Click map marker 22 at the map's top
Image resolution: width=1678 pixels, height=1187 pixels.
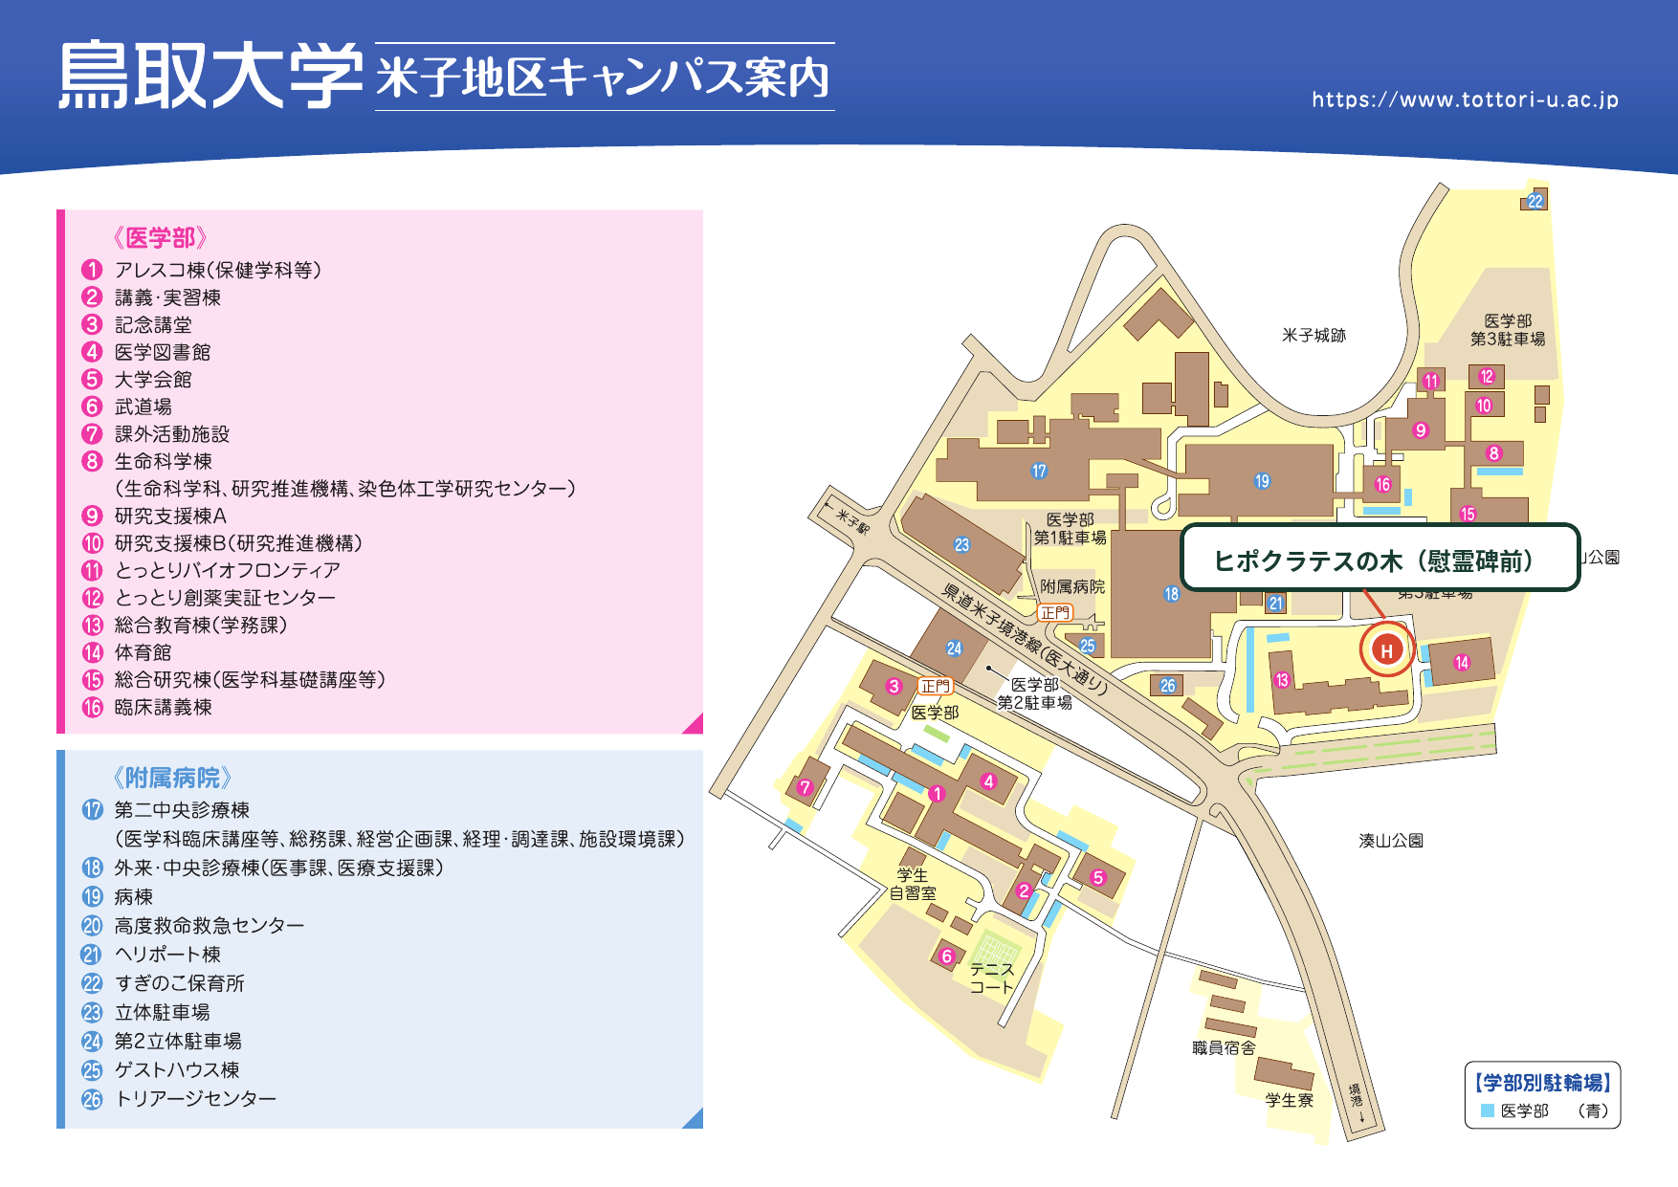tap(1535, 201)
